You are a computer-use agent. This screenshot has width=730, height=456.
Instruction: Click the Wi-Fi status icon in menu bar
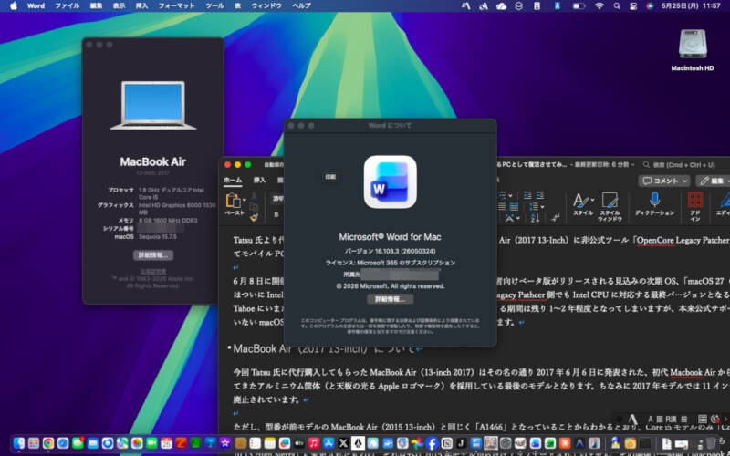click(600, 6)
